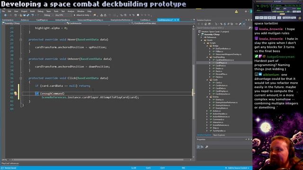303x170 pixels.
Task: Open the Click(BaseEventData data) member dropdown
Action: pos(162,23)
